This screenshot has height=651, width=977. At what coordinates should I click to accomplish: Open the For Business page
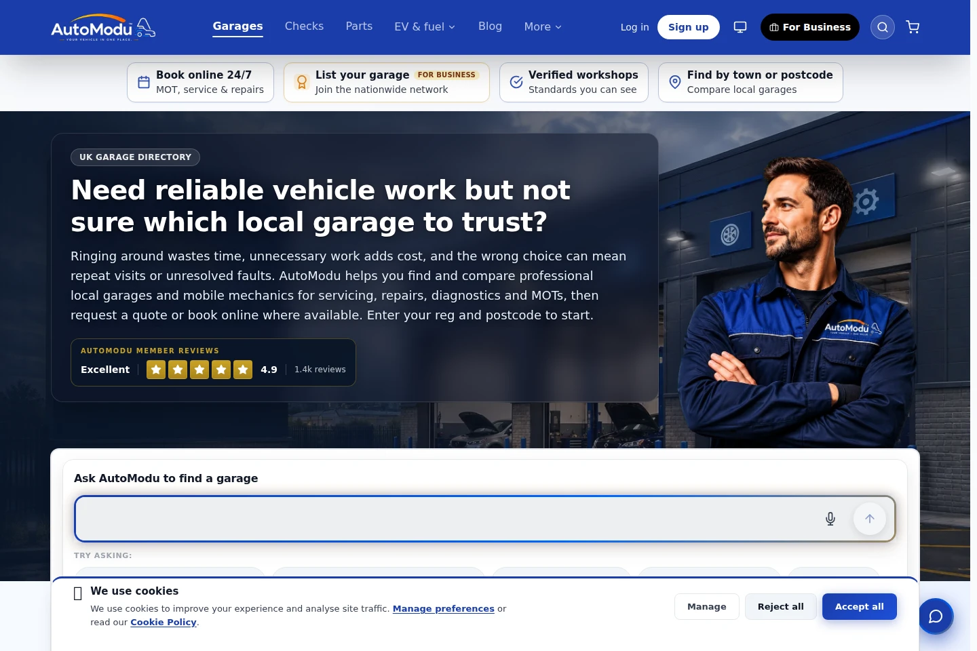tap(810, 27)
